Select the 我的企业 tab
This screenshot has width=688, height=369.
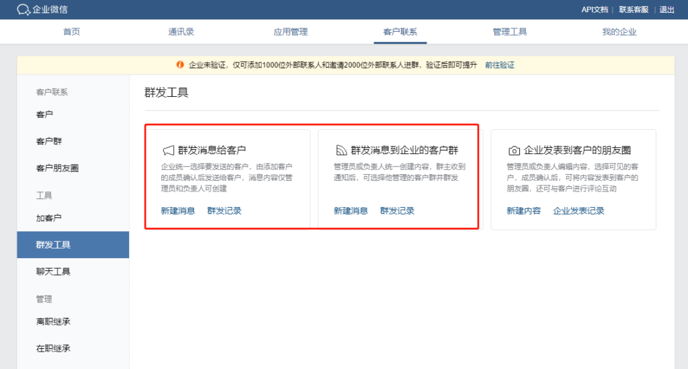[x=619, y=32]
